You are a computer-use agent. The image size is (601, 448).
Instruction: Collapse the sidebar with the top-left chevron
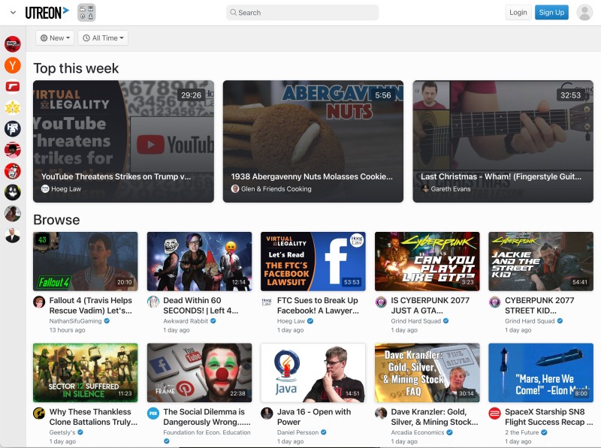(13, 13)
